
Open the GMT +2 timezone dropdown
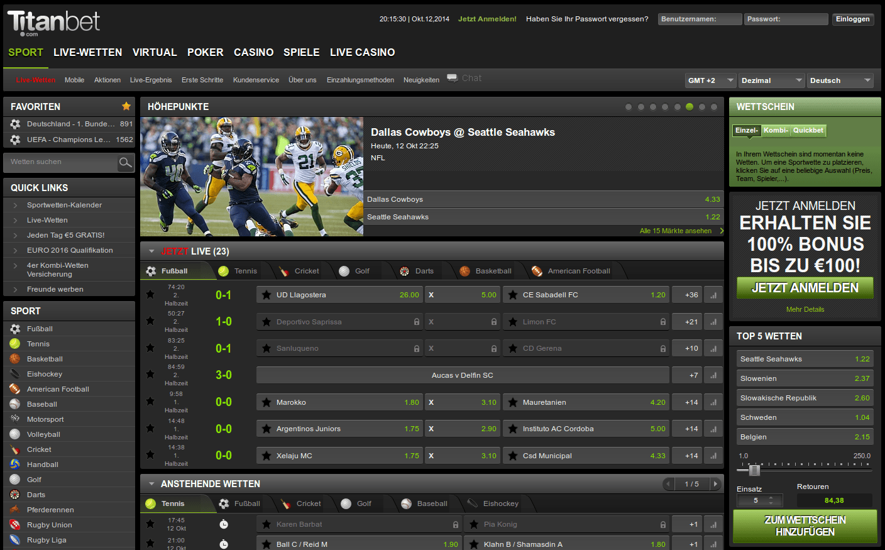[x=710, y=80]
